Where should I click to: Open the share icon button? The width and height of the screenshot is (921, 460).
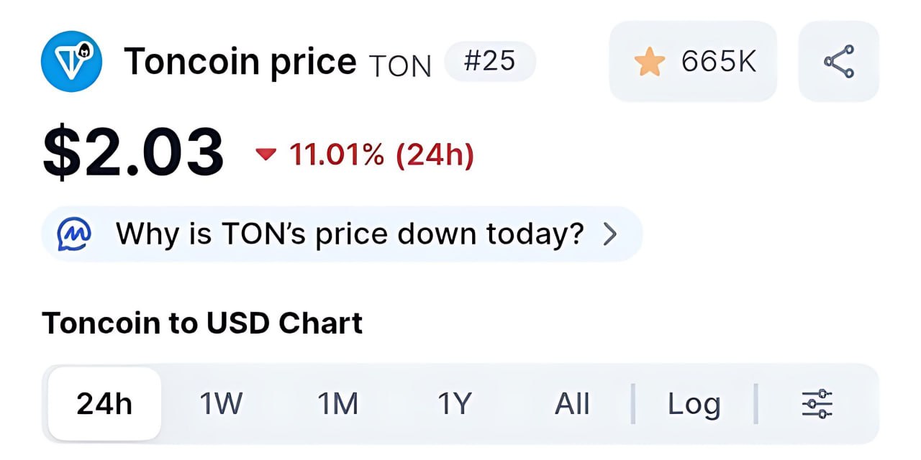[x=838, y=62]
